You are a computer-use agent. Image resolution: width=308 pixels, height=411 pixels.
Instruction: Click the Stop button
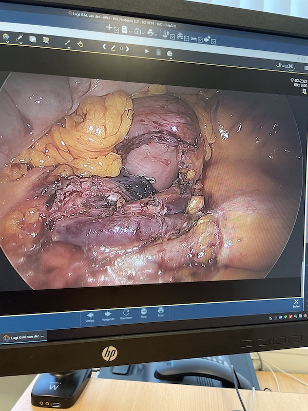pyautogui.click(x=144, y=313)
